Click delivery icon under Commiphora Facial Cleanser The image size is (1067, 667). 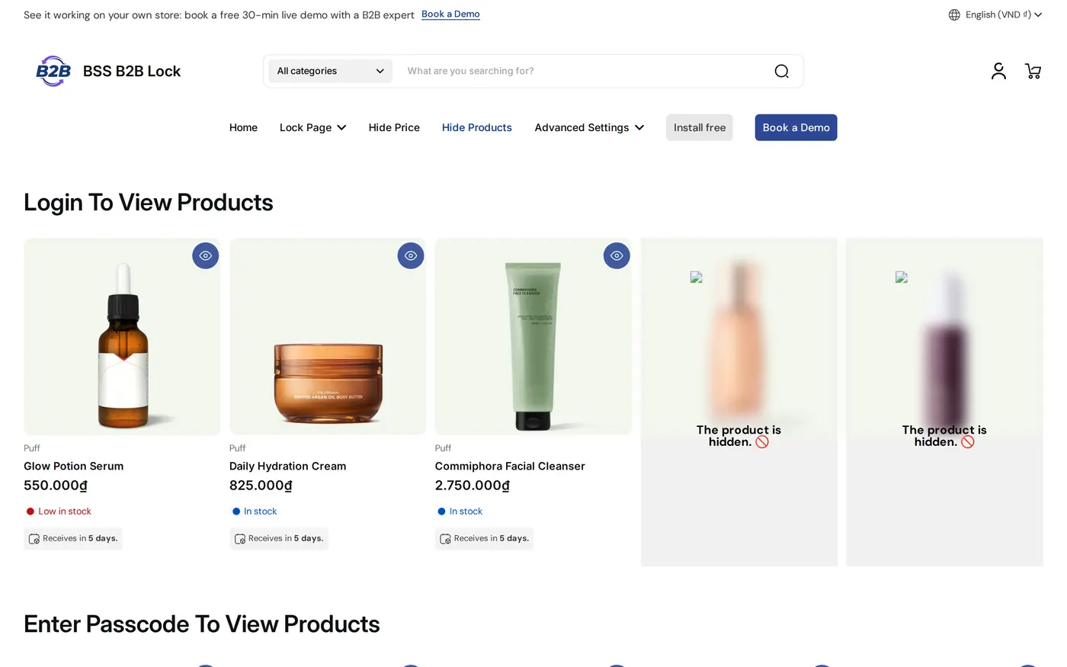(446, 539)
